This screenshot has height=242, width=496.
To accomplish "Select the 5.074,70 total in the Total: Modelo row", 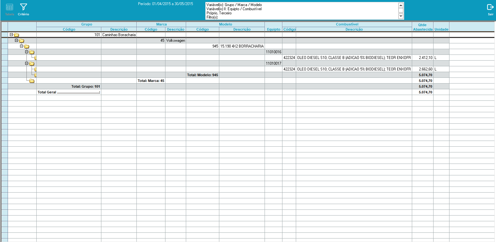I will [x=423, y=75].
